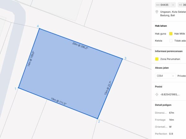Click the coordinates value -8.825421993
This screenshot has height=139, width=186.
tap(170, 94)
